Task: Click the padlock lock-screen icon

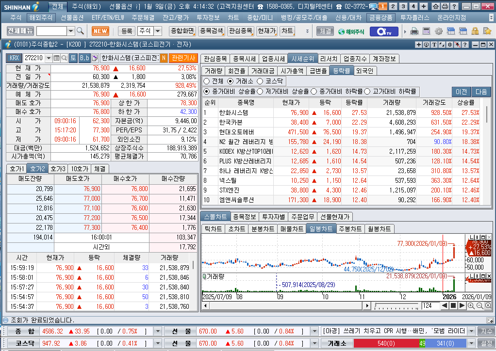Action: (475, 31)
